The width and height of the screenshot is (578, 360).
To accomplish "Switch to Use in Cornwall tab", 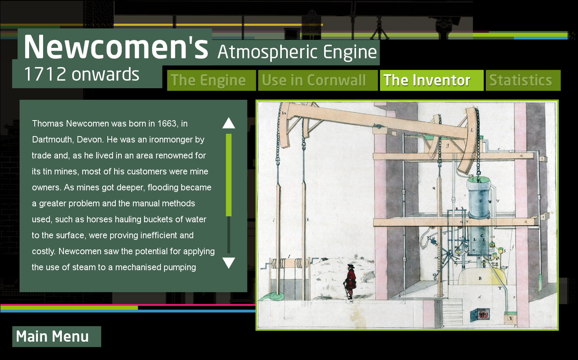I will 318,80.
